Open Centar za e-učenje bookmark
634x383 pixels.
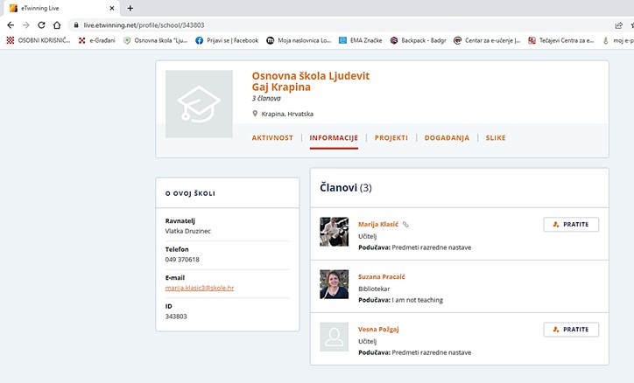point(487,40)
